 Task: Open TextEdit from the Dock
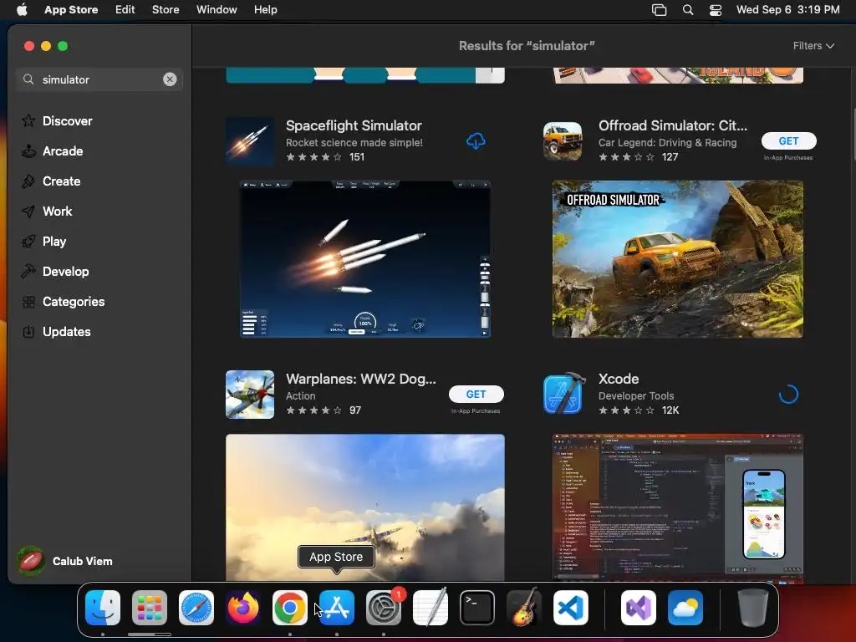coord(431,608)
